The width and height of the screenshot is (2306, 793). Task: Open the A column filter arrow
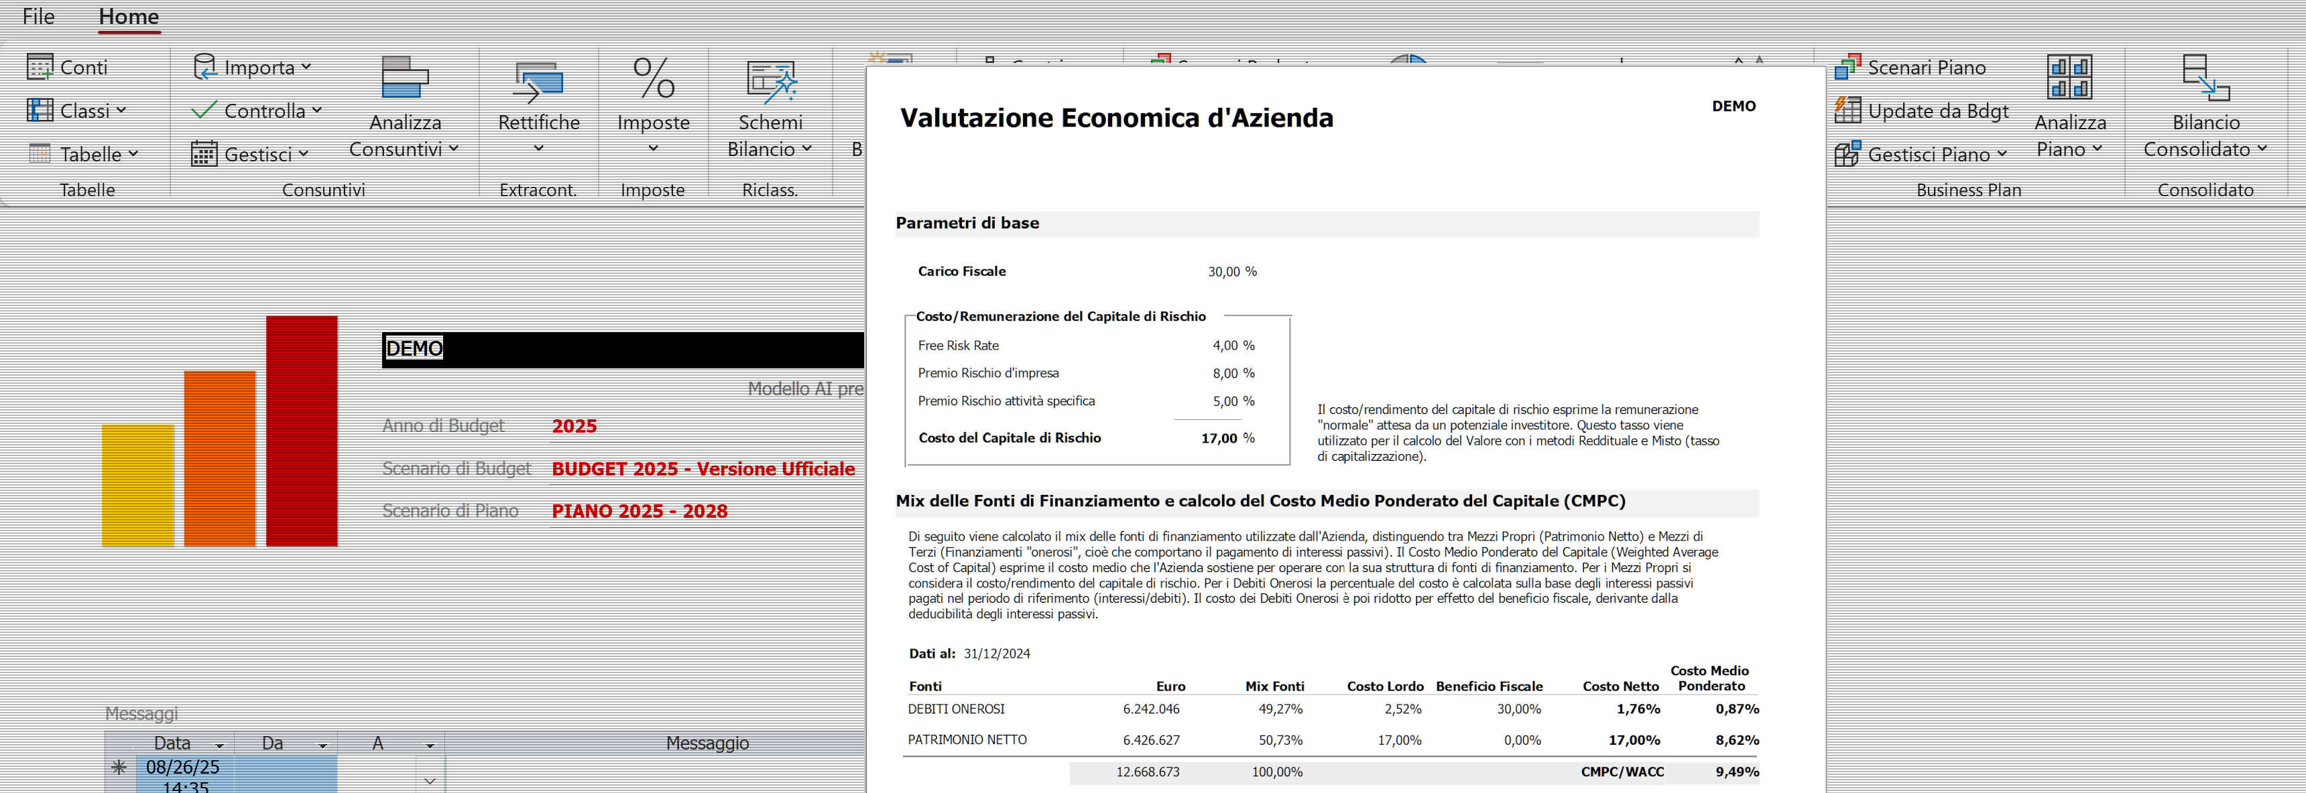[x=430, y=745]
